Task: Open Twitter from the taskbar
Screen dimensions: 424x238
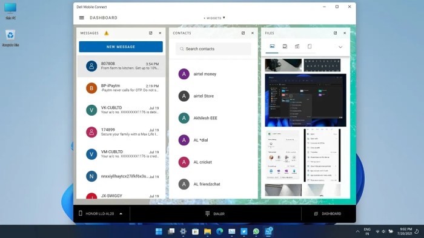Action: pyautogui.click(x=244, y=231)
